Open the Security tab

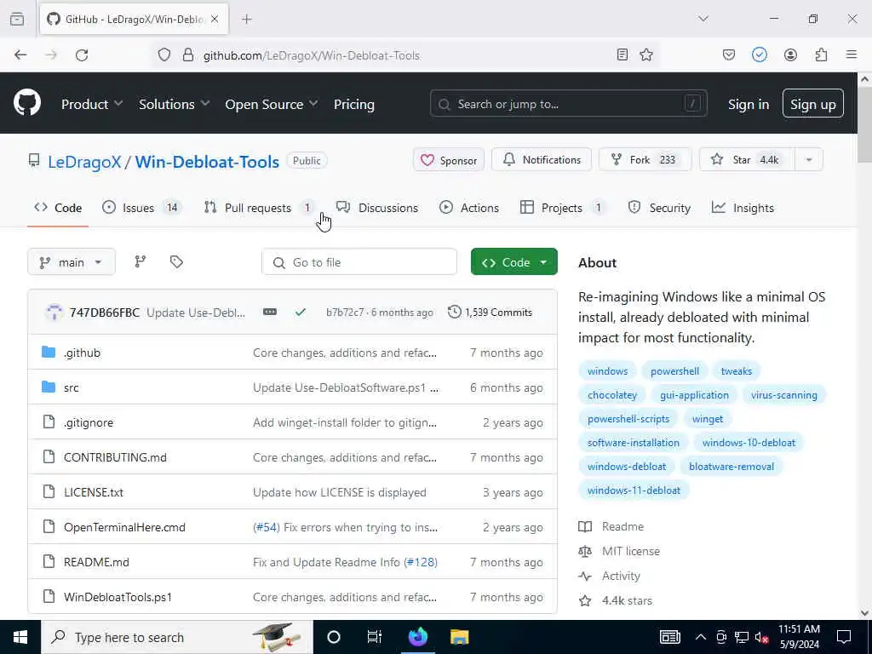click(659, 208)
